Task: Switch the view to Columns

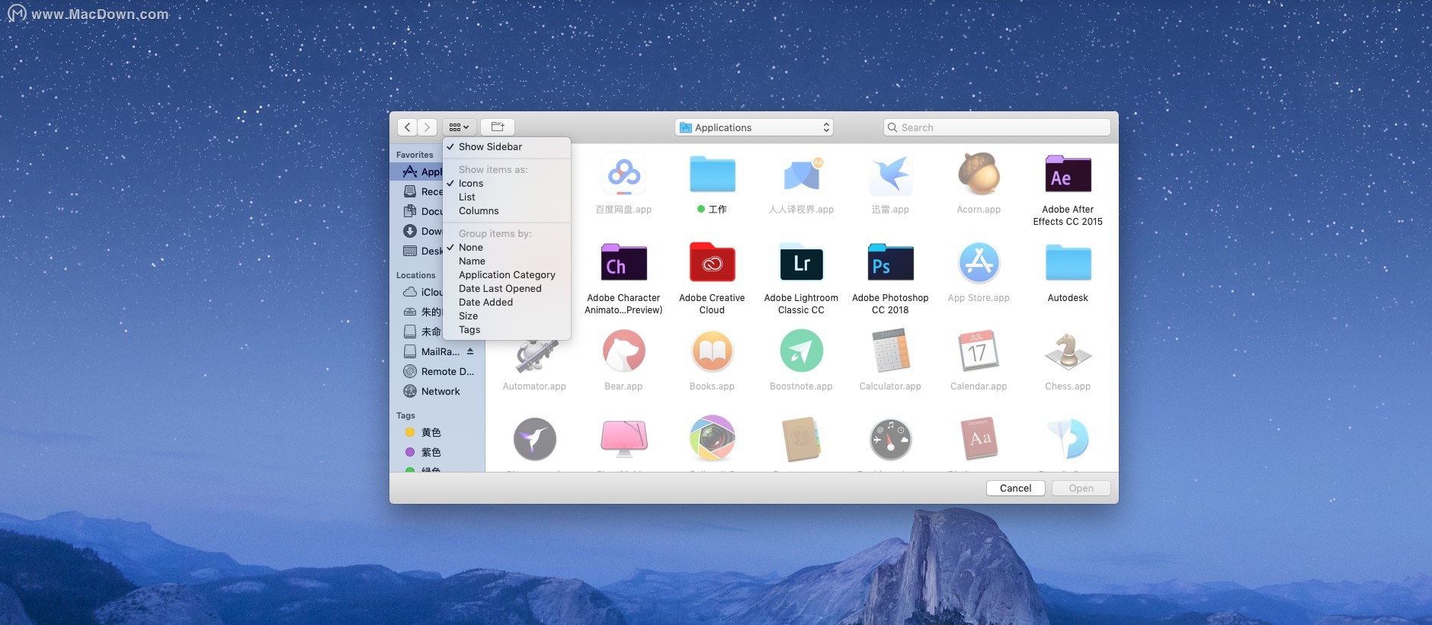Action: point(479,211)
